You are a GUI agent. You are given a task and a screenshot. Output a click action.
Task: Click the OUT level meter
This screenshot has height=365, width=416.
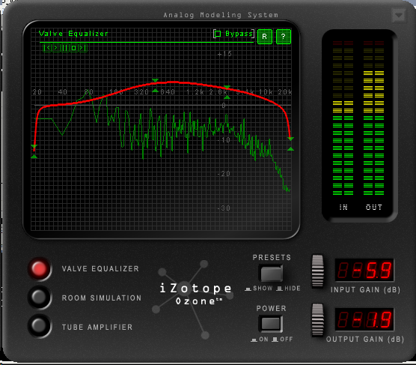374,118
